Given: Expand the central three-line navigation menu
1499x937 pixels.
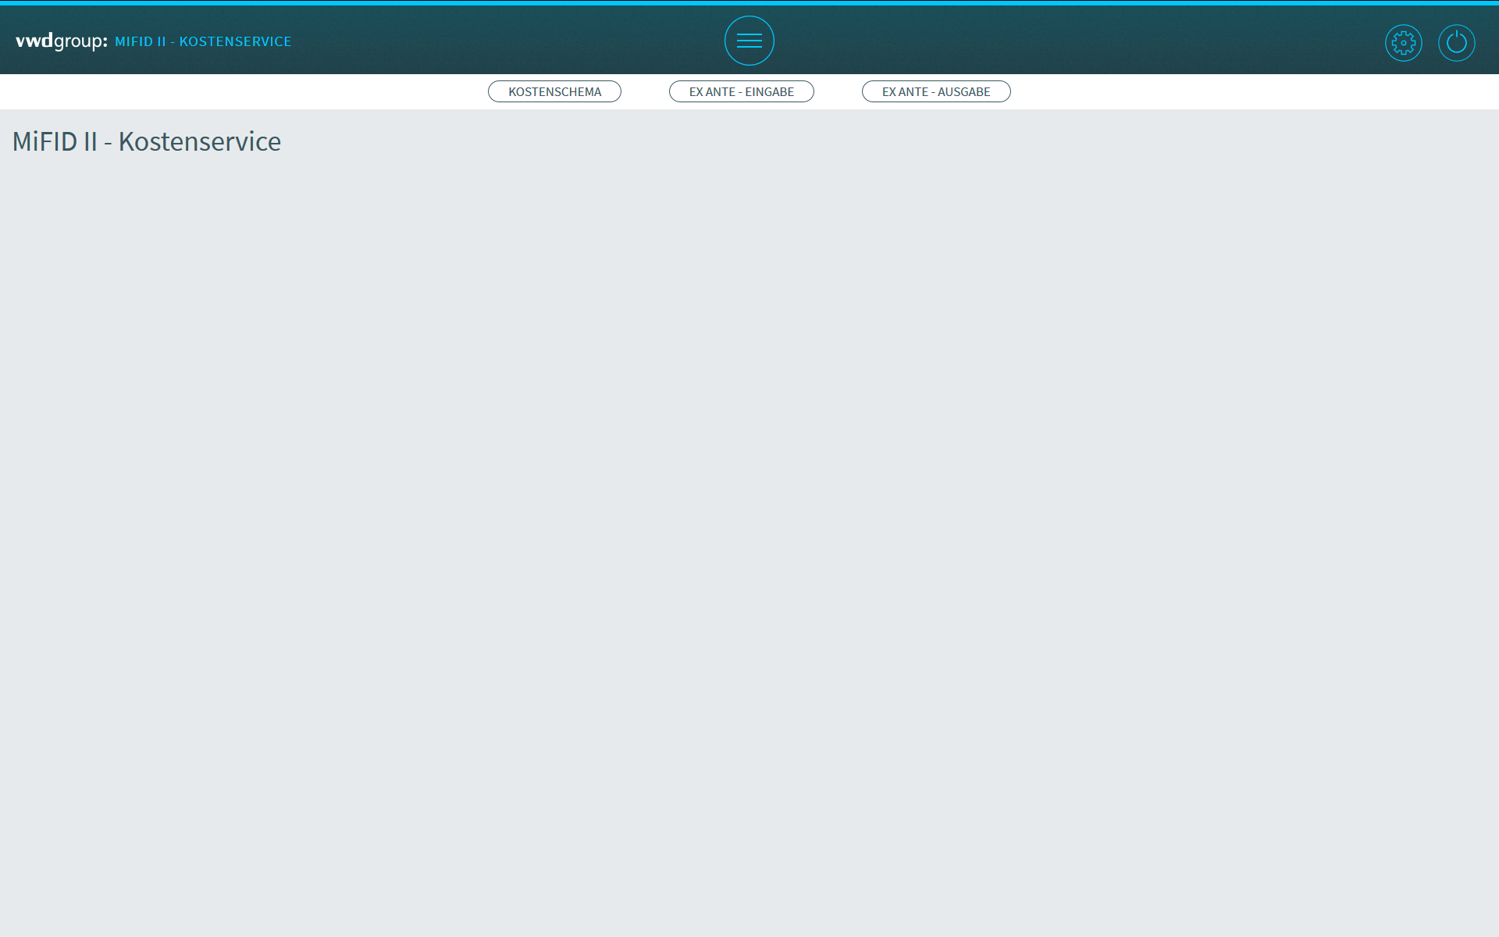Looking at the screenshot, I should click(749, 41).
